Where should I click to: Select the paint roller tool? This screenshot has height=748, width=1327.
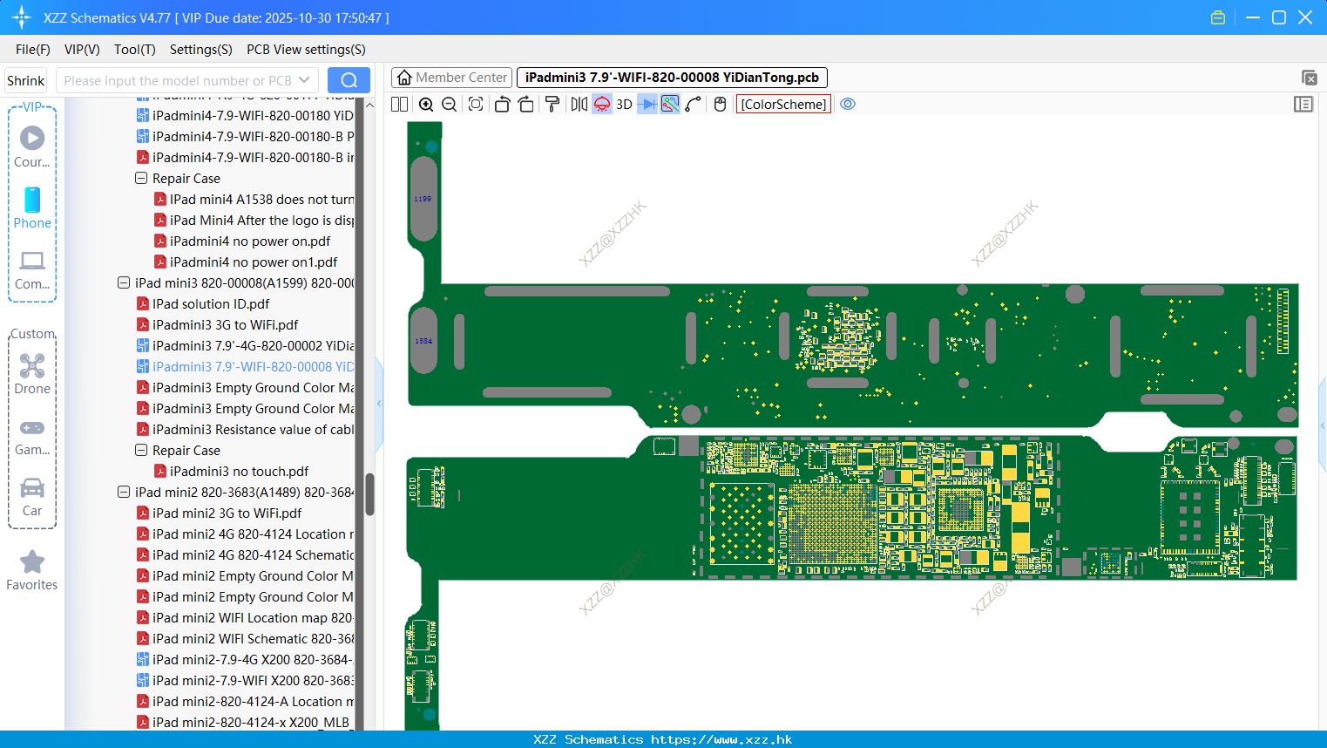pos(552,105)
